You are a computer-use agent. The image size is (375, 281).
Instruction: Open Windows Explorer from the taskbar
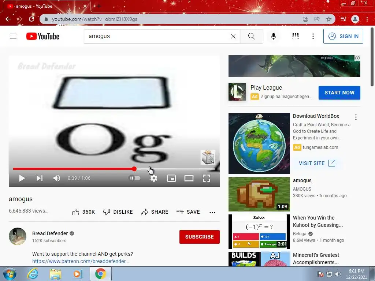[55, 274]
